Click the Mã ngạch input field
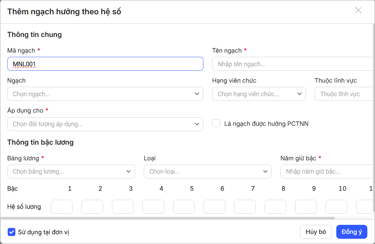This screenshot has height=244, width=375. point(105,64)
